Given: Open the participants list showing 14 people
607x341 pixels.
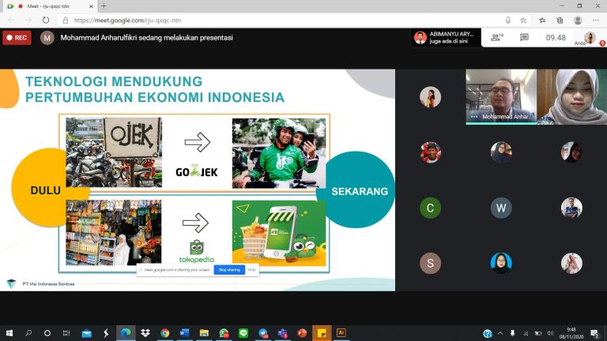Looking at the screenshot, I should (497, 38).
